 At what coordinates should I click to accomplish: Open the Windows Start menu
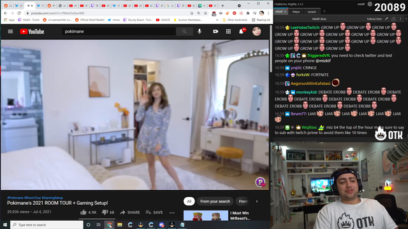(5, 225)
